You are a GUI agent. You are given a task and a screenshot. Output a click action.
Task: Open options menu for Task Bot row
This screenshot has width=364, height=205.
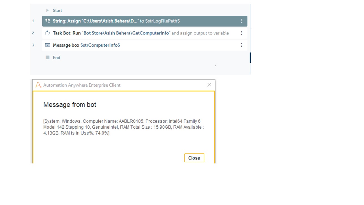[x=242, y=33]
